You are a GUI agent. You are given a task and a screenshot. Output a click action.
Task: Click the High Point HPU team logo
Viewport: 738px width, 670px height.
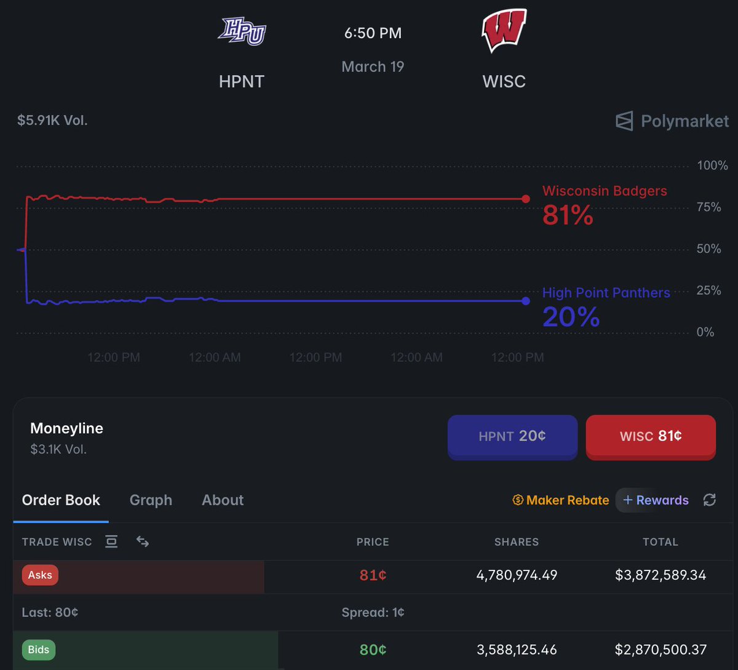(242, 31)
